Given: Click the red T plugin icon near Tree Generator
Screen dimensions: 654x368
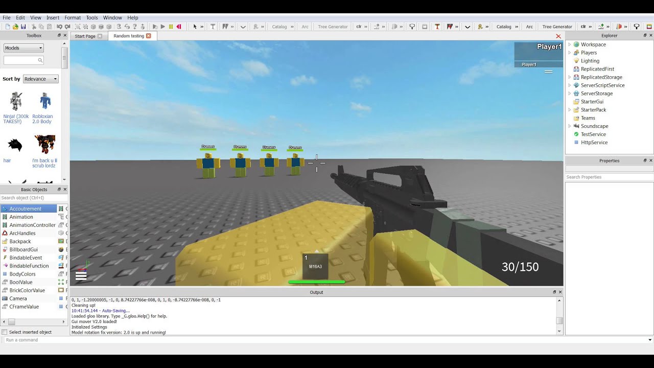Looking at the screenshot, I should tap(437, 27).
